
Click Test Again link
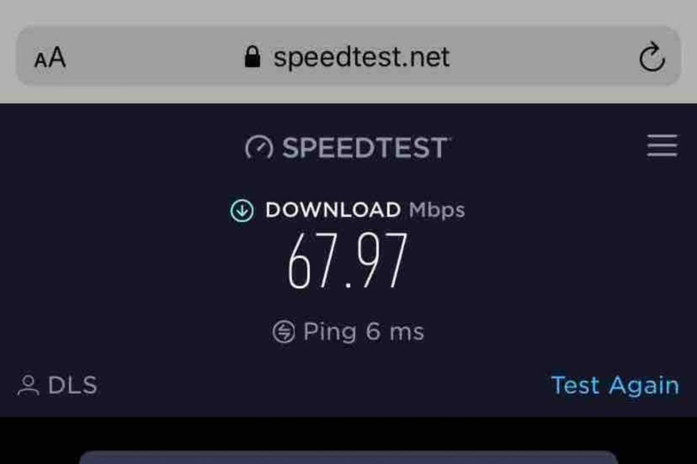pos(615,386)
